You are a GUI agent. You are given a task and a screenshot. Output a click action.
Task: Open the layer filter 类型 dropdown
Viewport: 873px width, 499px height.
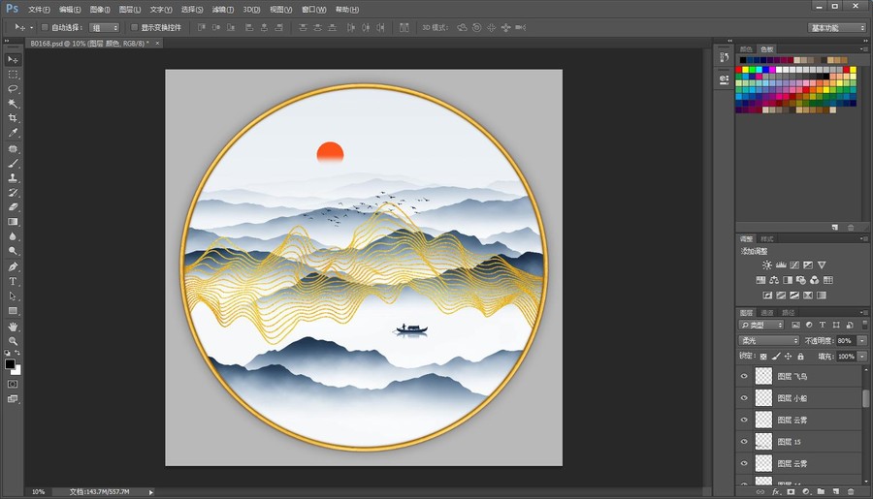761,325
